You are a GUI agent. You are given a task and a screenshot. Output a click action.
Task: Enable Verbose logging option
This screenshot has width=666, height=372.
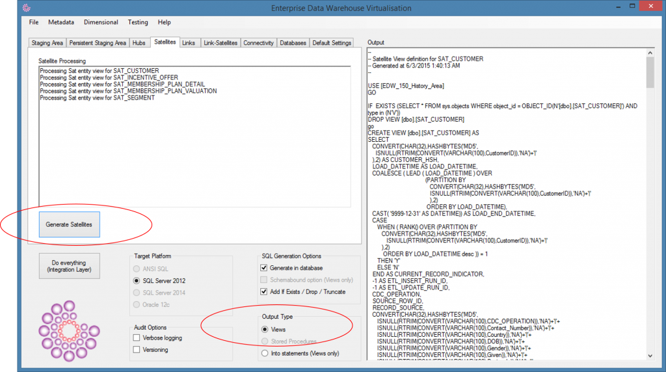tap(137, 338)
